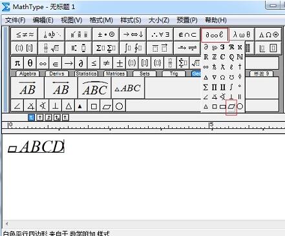Viewport: 285px width, 236px height.
Task: Open the 预置(P) menu
Action: (187, 20)
